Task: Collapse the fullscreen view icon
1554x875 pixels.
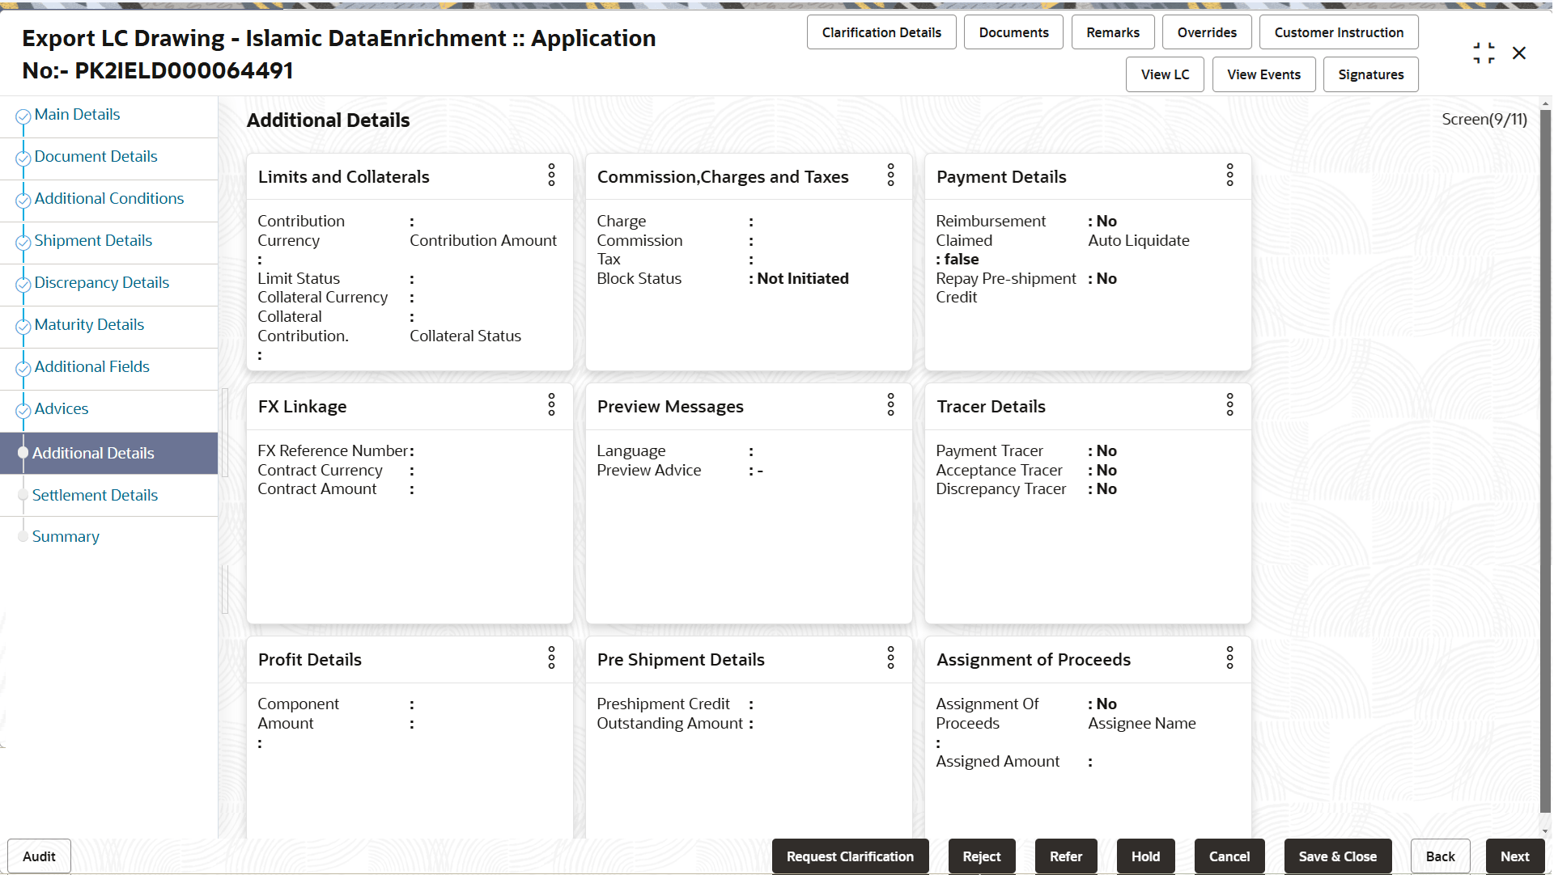Action: [x=1483, y=53]
